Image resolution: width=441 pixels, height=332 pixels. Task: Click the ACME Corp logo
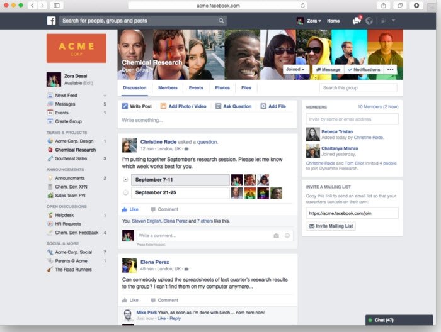point(76,48)
